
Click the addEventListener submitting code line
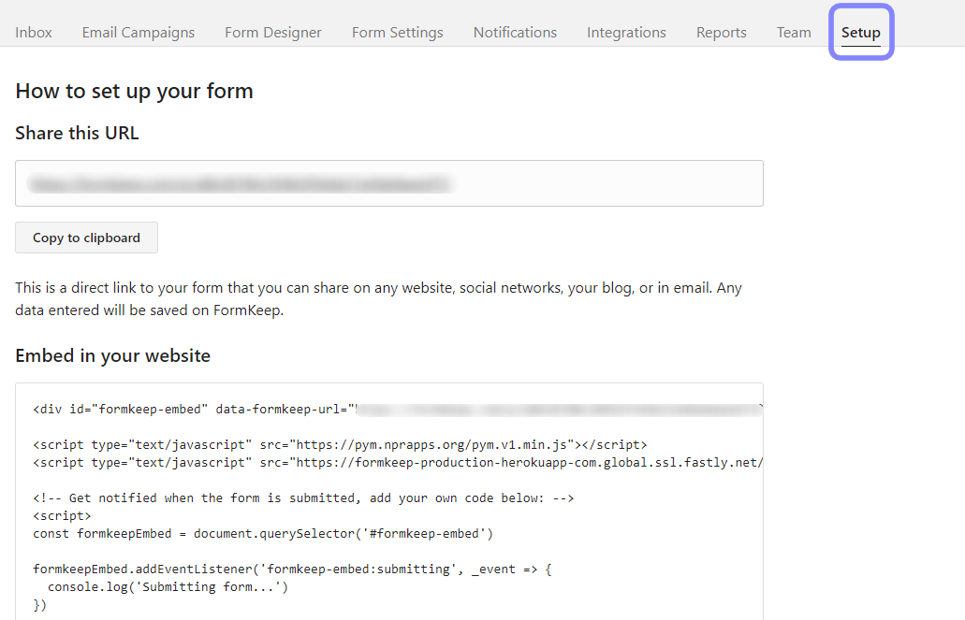click(292, 570)
